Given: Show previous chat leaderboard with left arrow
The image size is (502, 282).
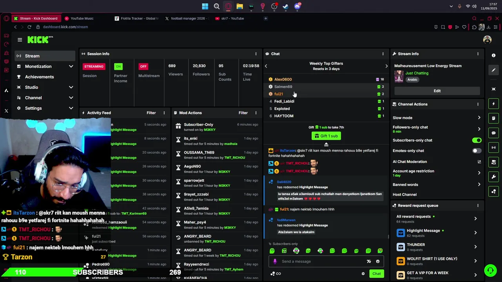Looking at the screenshot, I should [266, 66].
